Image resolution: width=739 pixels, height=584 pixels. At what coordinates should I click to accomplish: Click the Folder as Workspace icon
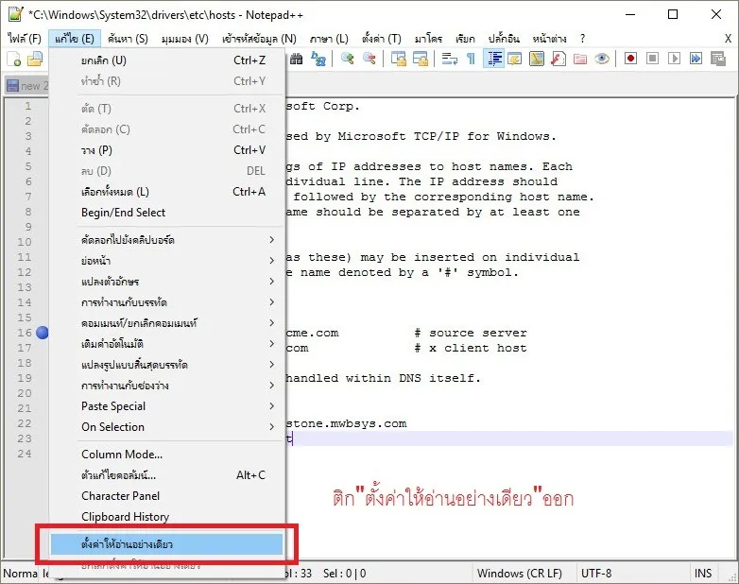click(580, 59)
